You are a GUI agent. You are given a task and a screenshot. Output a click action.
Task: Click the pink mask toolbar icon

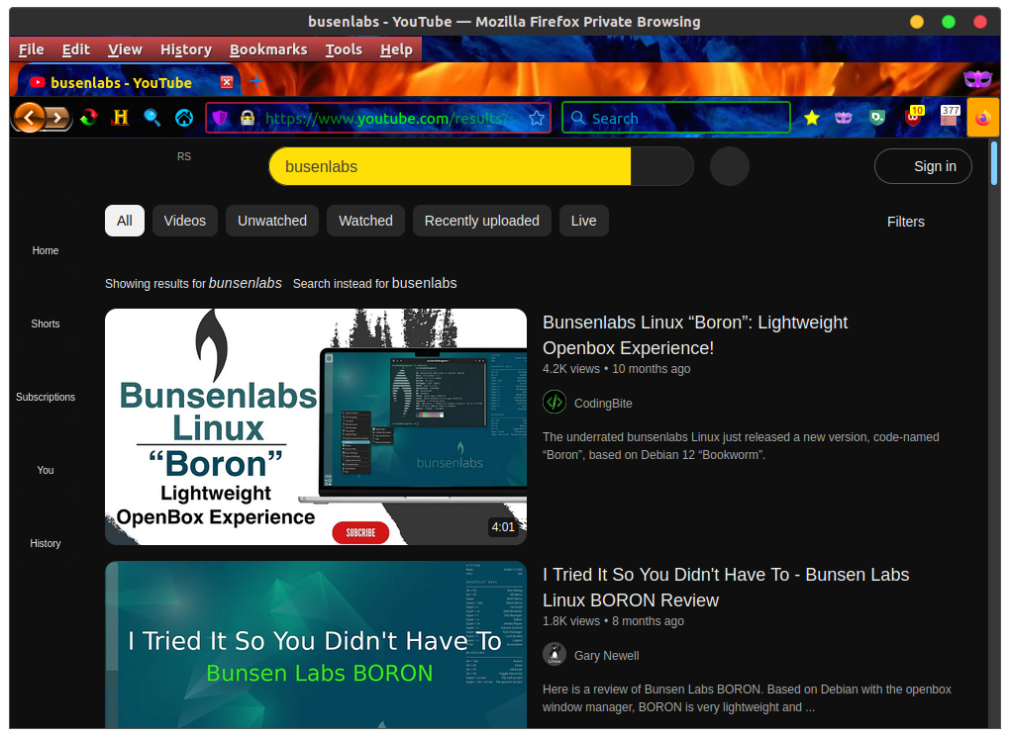[x=844, y=118]
